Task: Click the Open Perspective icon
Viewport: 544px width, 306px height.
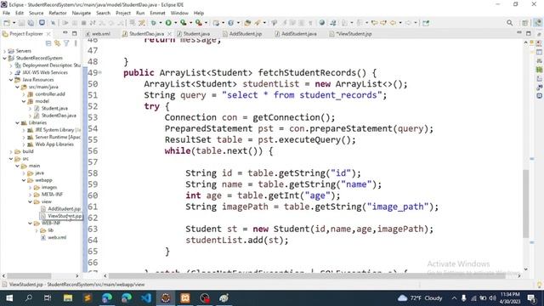Action: 525,23
